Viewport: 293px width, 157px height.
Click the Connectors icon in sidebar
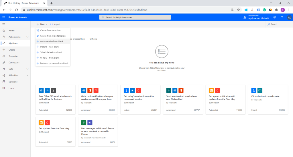point(4,63)
